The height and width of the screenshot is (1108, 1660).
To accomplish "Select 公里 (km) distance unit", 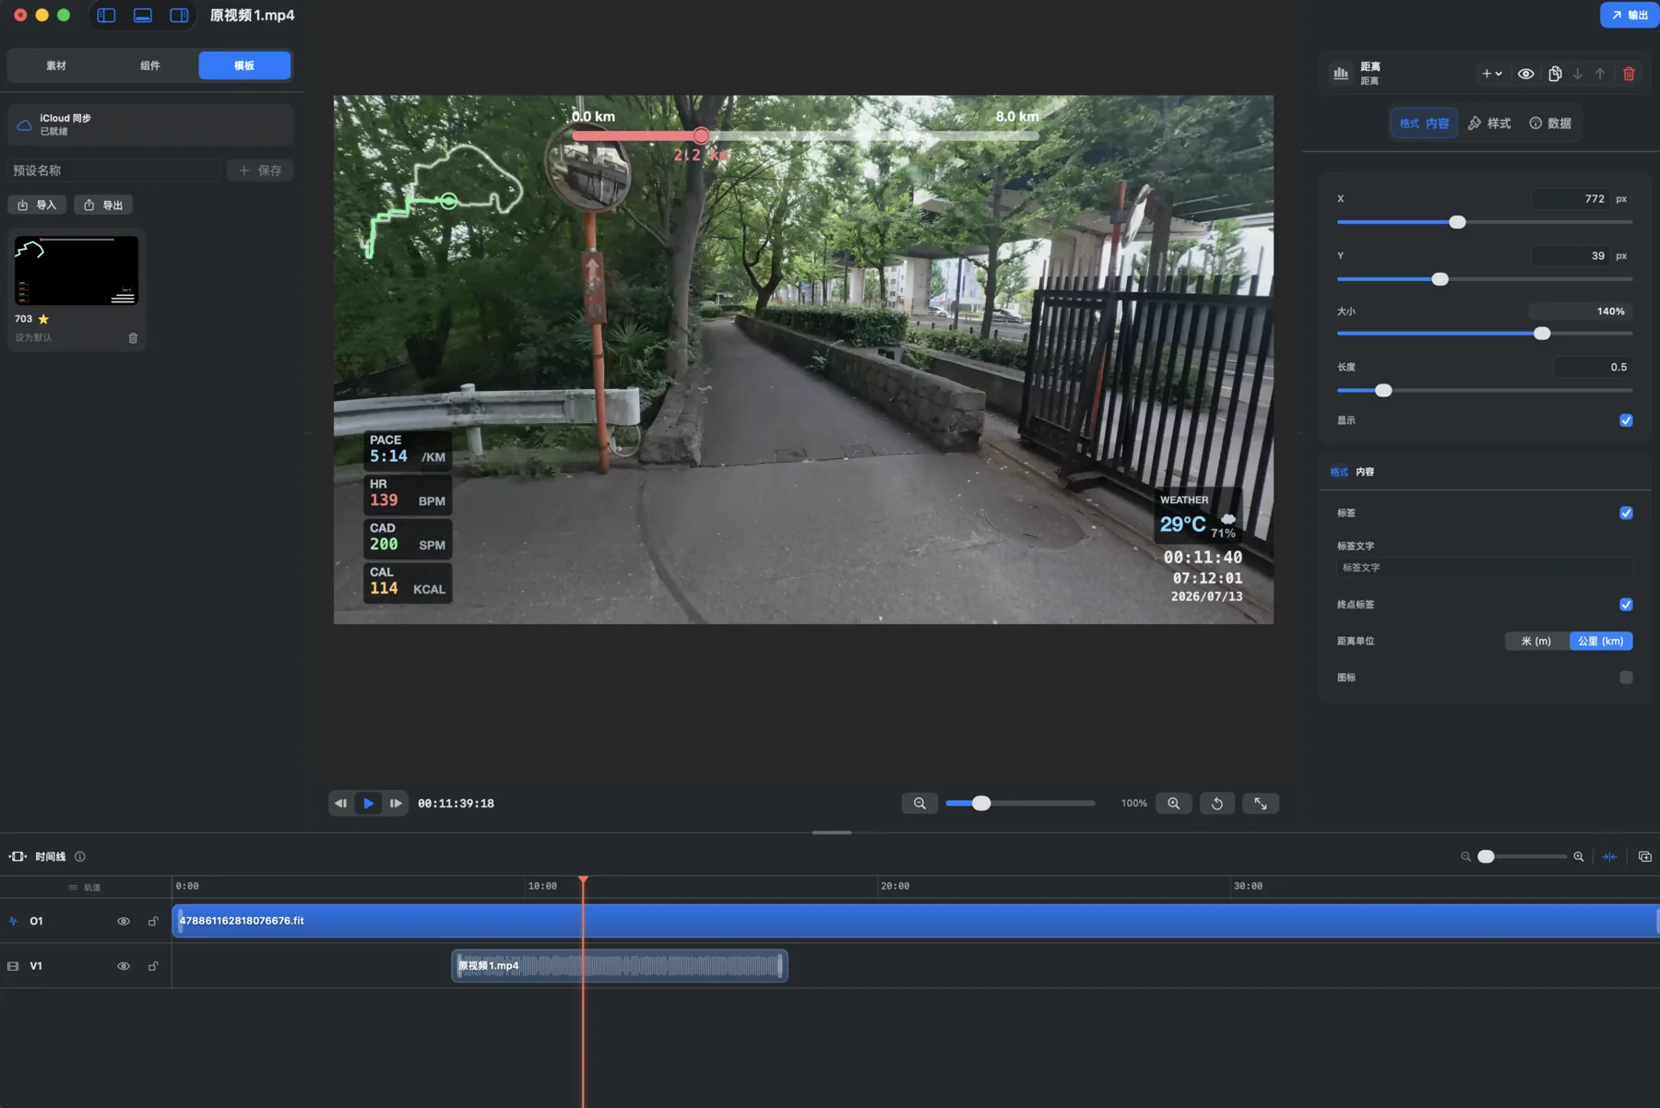I will pyautogui.click(x=1601, y=642).
